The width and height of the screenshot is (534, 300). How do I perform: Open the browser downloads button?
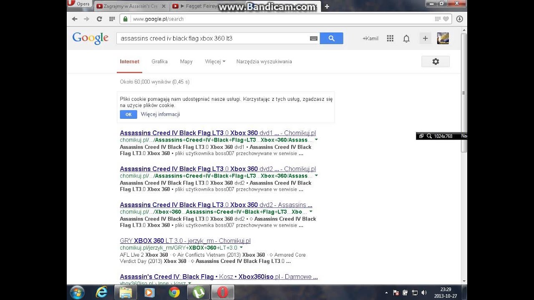coord(459,19)
